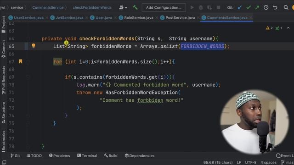Click the Rollback undo arrow icon
Screen dimensions: 294x165
tap(275, 7)
